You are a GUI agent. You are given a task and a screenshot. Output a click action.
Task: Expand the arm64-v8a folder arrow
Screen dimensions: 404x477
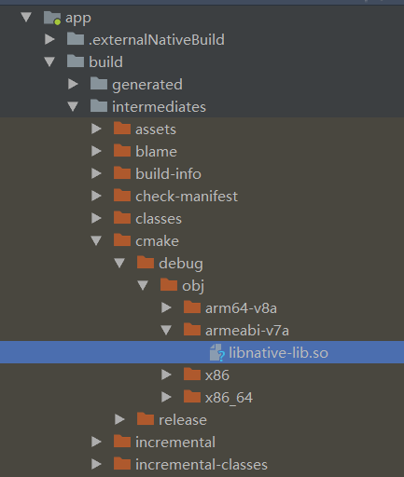coord(166,307)
